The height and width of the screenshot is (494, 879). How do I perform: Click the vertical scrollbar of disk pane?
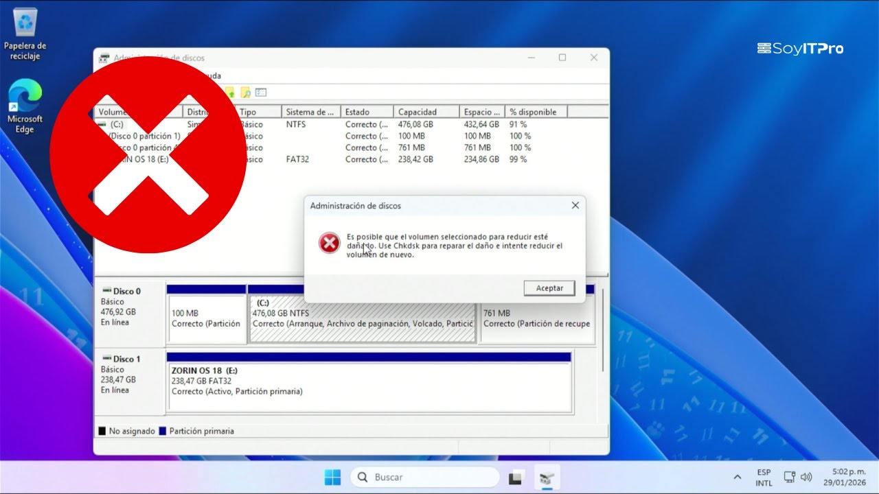pos(602,329)
